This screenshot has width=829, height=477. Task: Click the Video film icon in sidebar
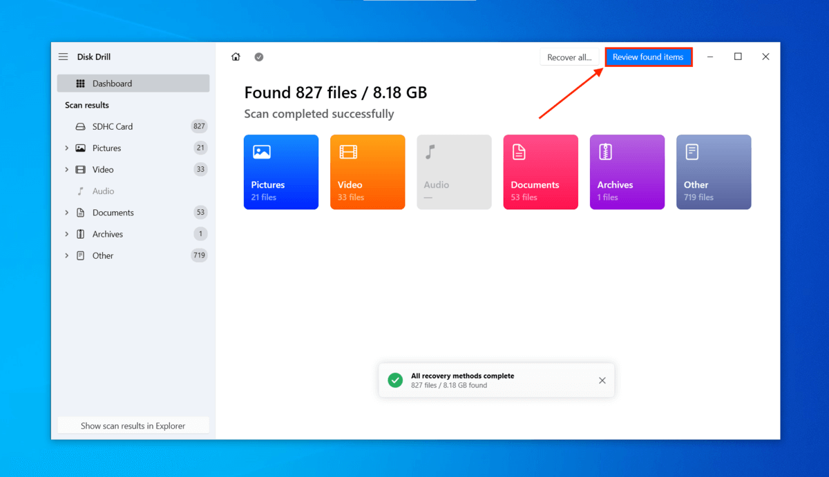coord(81,169)
